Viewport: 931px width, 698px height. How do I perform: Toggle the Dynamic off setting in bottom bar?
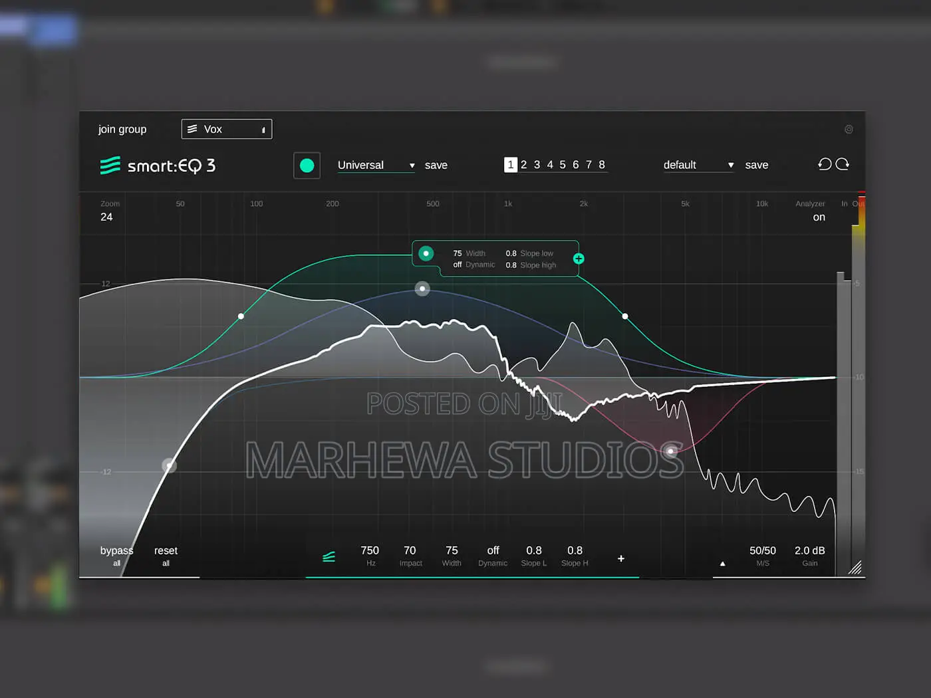493,550
